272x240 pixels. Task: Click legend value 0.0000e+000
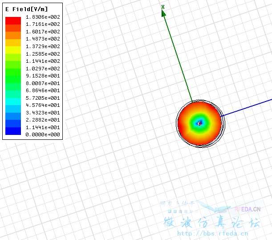coord(43,134)
